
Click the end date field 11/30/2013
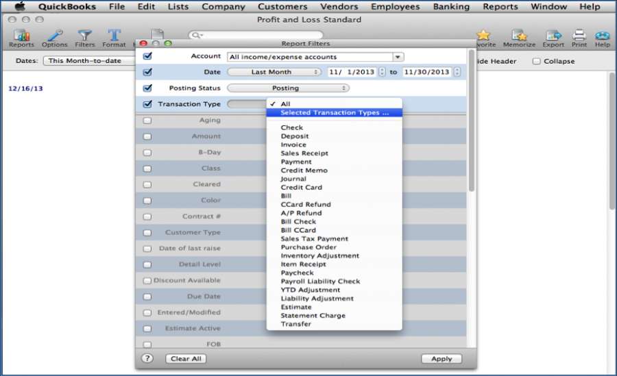point(427,72)
